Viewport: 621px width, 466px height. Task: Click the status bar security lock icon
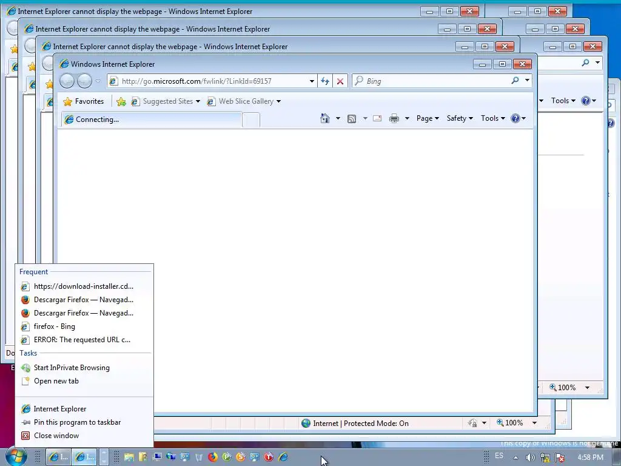472,423
